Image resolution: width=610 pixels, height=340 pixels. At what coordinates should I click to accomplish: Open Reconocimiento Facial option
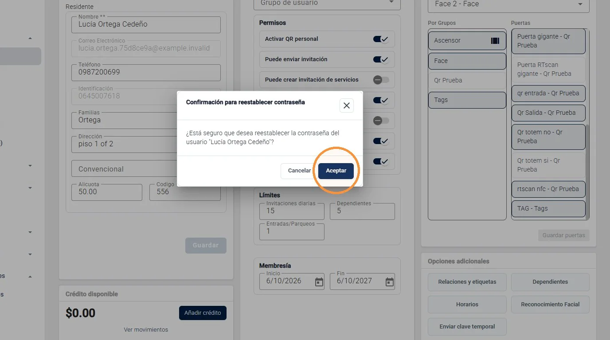[550, 305]
